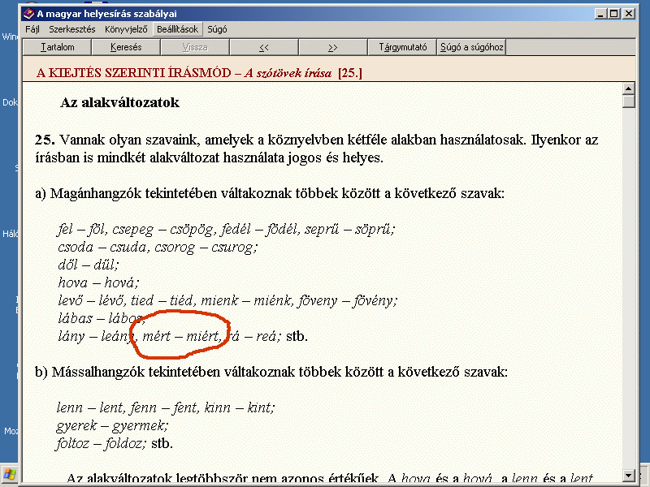Viewport: 650px width, 487px height.
Task: Open the Tárgymutató index
Action: pyautogui.click(x=402, y=47)
